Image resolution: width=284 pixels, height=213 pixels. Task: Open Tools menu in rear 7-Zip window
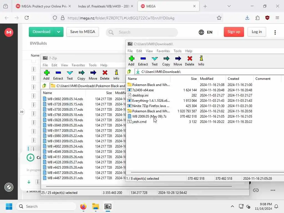pos(93,65)
